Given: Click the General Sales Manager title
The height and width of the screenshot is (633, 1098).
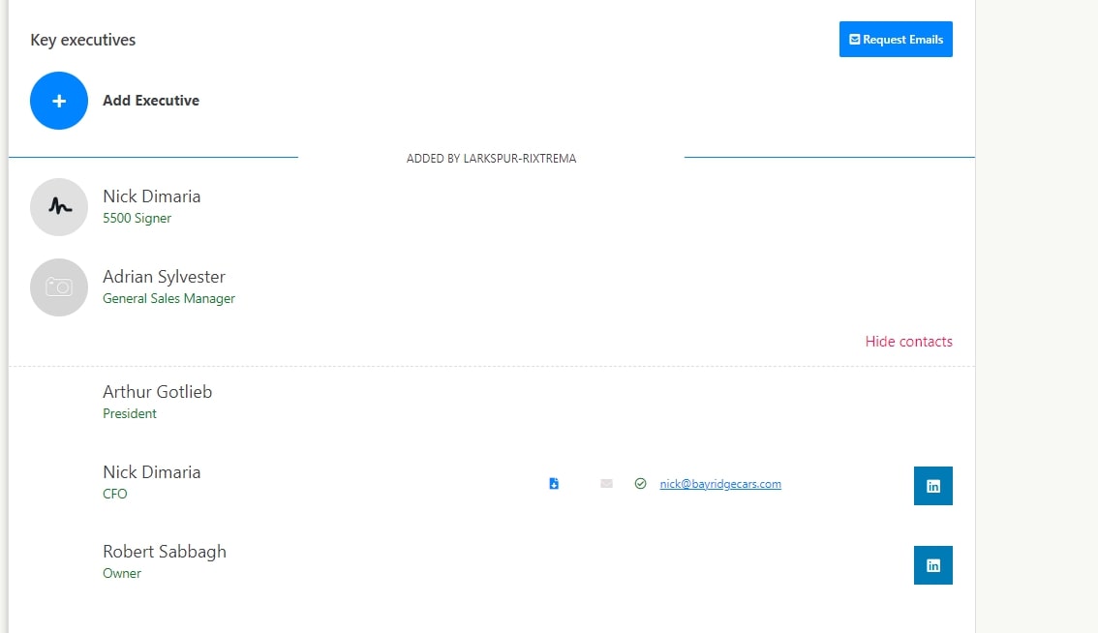Looking at the screenshot, I should click(168, 299).
